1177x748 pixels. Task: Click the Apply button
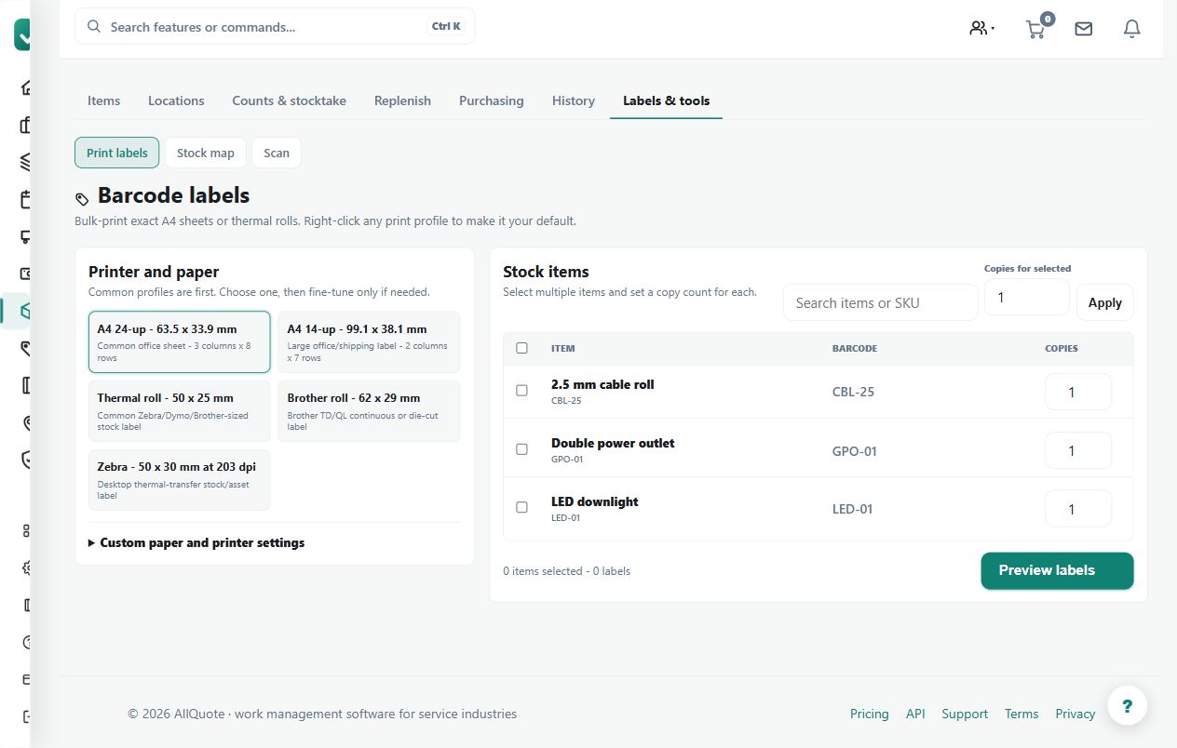tap(1105, 302)
